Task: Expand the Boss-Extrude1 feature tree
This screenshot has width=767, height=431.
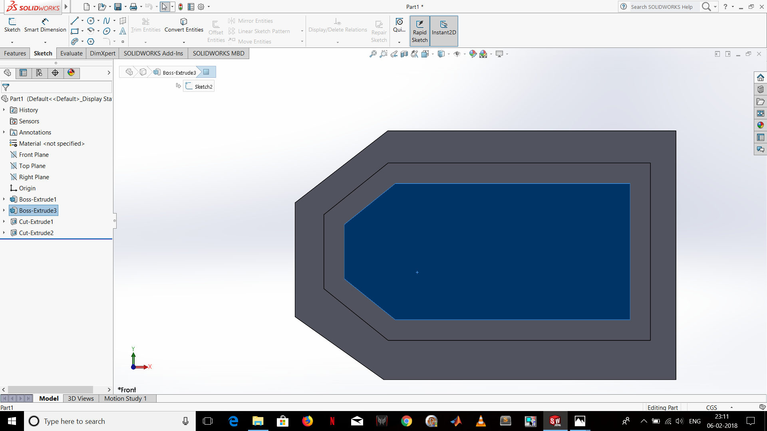Action: pyautogui.click(x=4, y=199)
